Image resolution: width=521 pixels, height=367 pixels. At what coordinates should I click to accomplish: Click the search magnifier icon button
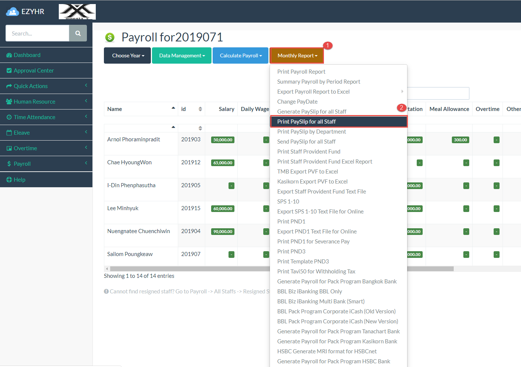coord(78,33)
